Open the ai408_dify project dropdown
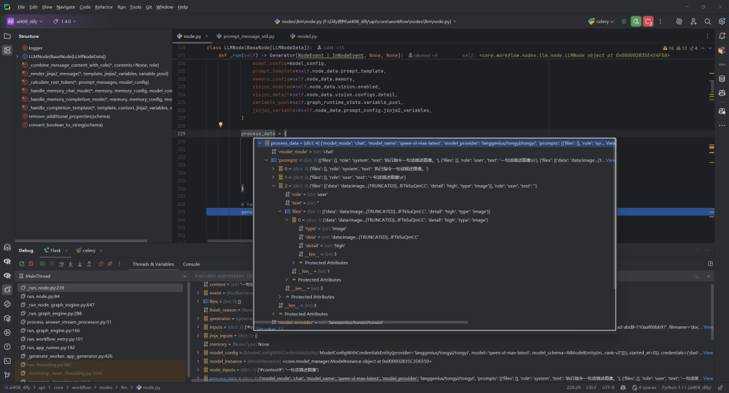Image resolution: width=729 pixels, height=393 pixels. (25, 22)
